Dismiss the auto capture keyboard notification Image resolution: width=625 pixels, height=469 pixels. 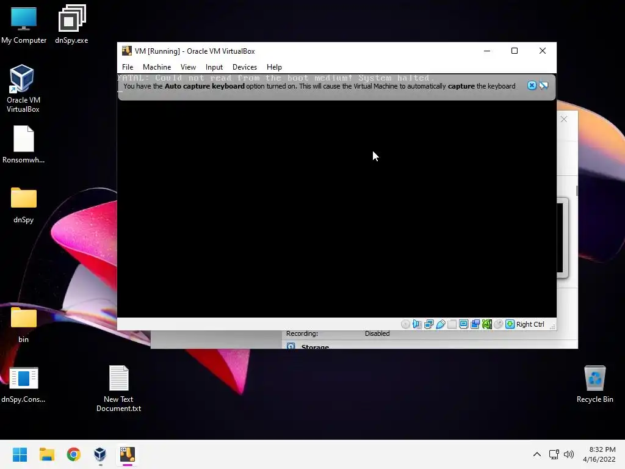coord(532,85)
